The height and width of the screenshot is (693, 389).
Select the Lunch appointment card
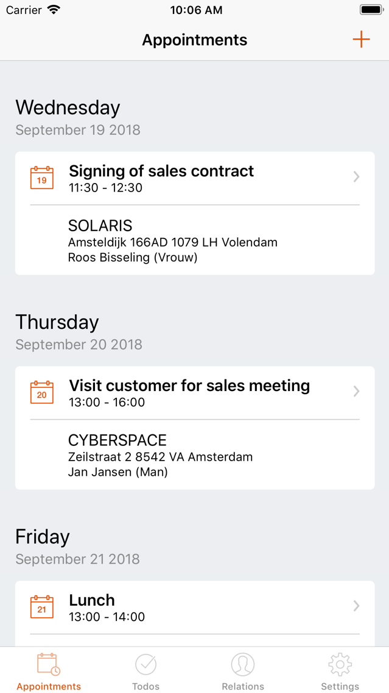click(195, 606)
